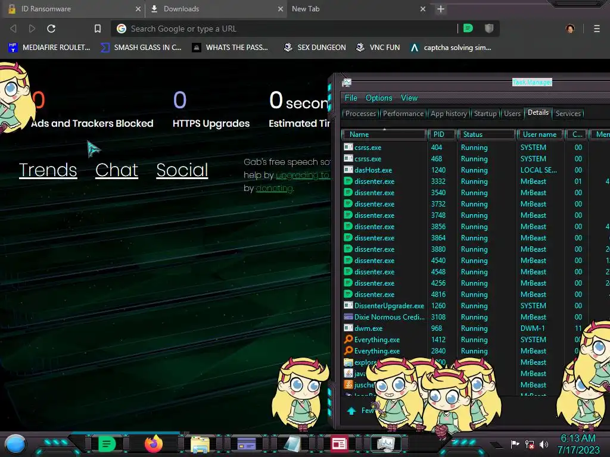Open the Task Manager taskbar icon
Image resolution: width=610 pixels, height=457 pixels.
[385, 444]
